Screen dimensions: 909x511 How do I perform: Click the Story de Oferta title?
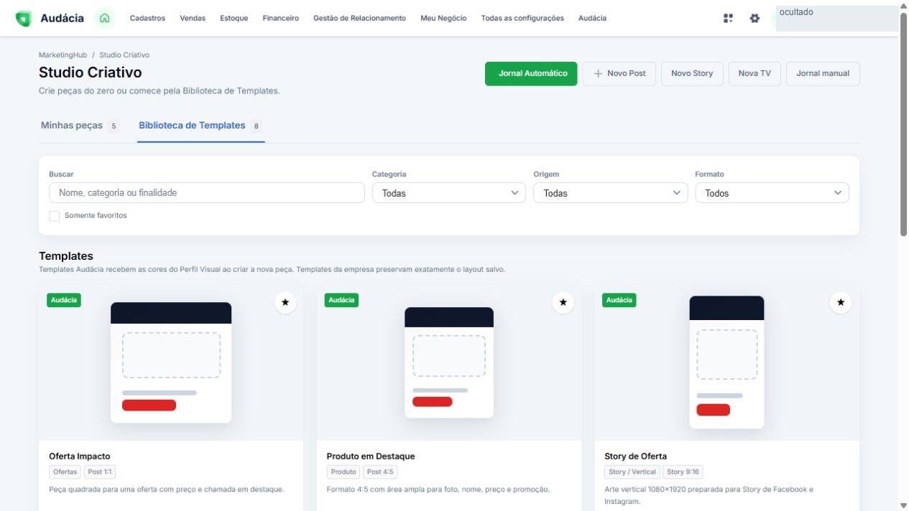(636, 456)
